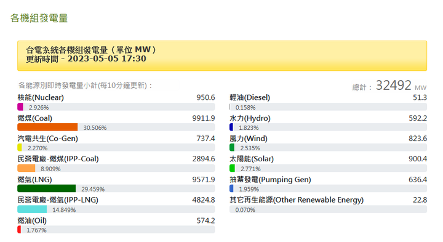The width and height of the screenshot is (443, 242).
Task: Click the IPP-Coal percentage 8.909%
Action: (50, 169)
